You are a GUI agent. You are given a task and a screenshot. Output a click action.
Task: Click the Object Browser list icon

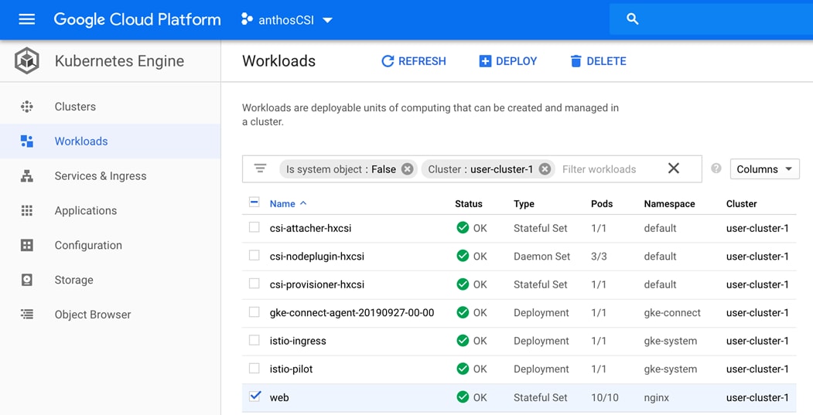click(27, 314)
